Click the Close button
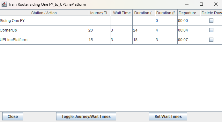Image resolution: width=222 pixels, height=122 pixels. coord(13,116)
